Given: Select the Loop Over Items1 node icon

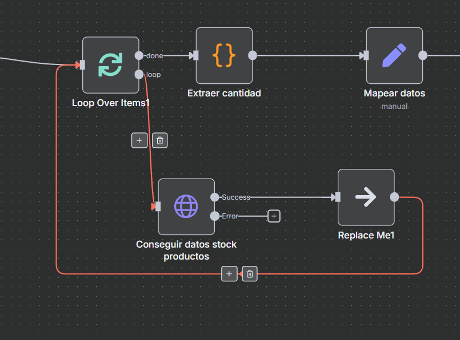Looking at the screenshot, I should pyautogui.click(x=110, y=65).
